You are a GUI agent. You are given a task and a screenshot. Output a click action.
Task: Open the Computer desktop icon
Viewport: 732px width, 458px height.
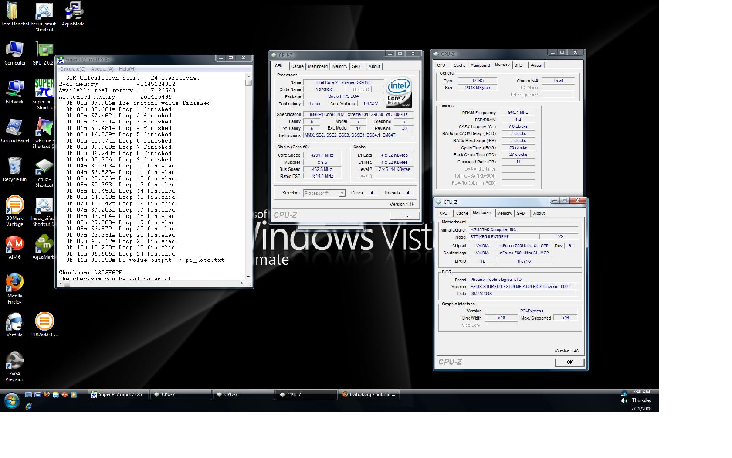pos(15,53)
